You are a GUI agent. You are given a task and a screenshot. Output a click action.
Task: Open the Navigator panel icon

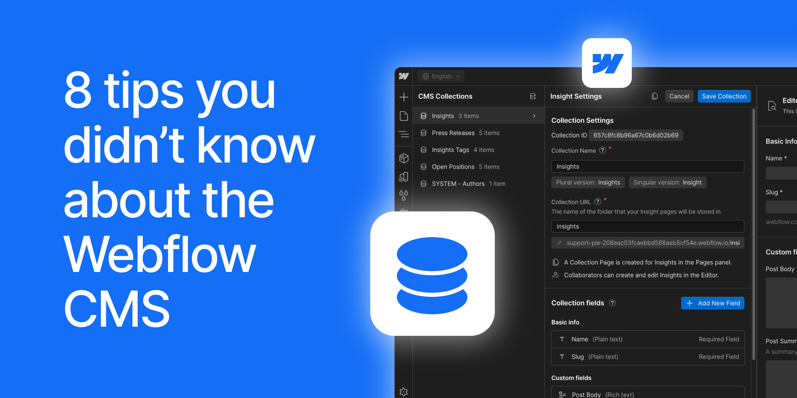click(403, 134)
